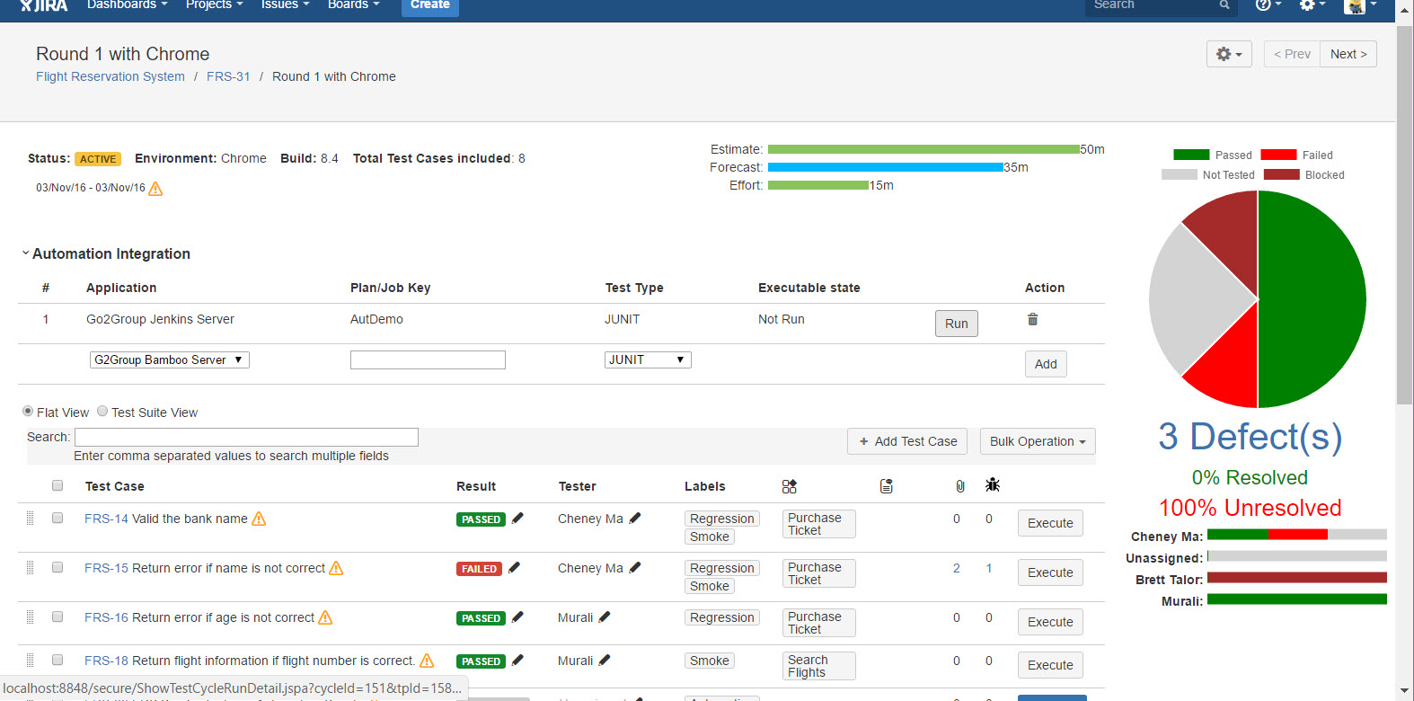1414x701 pixels.
Task: Click Add Test Case button
Action: click(x=907, y=441)
